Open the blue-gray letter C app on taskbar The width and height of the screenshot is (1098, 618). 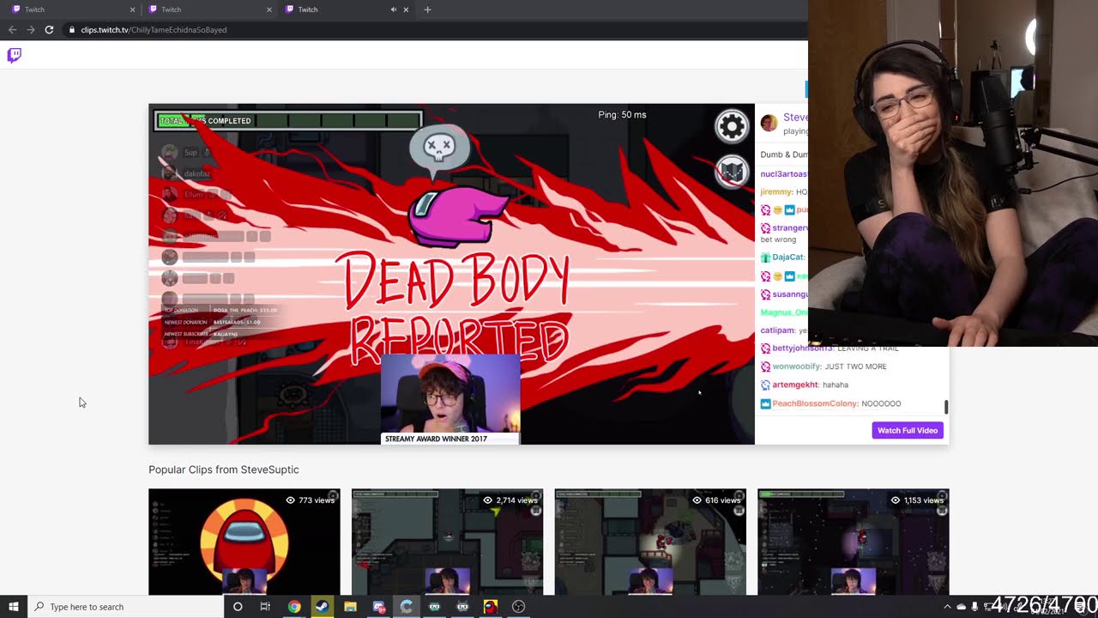407,607
